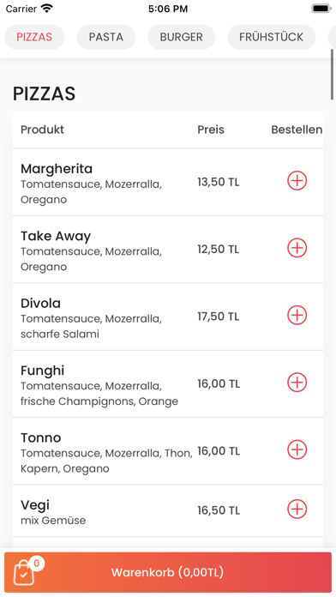Click the Funghi 16,00 TL price
The height and width of the screenshot is (597, 336).
point(219,383)
